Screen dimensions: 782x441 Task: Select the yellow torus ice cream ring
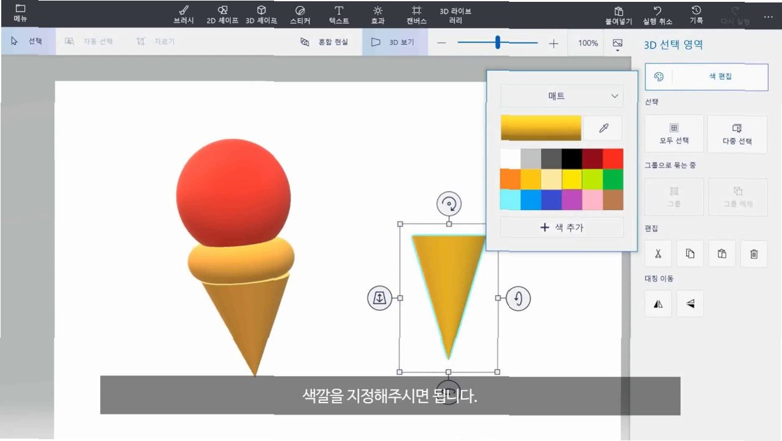click(241, 261)
